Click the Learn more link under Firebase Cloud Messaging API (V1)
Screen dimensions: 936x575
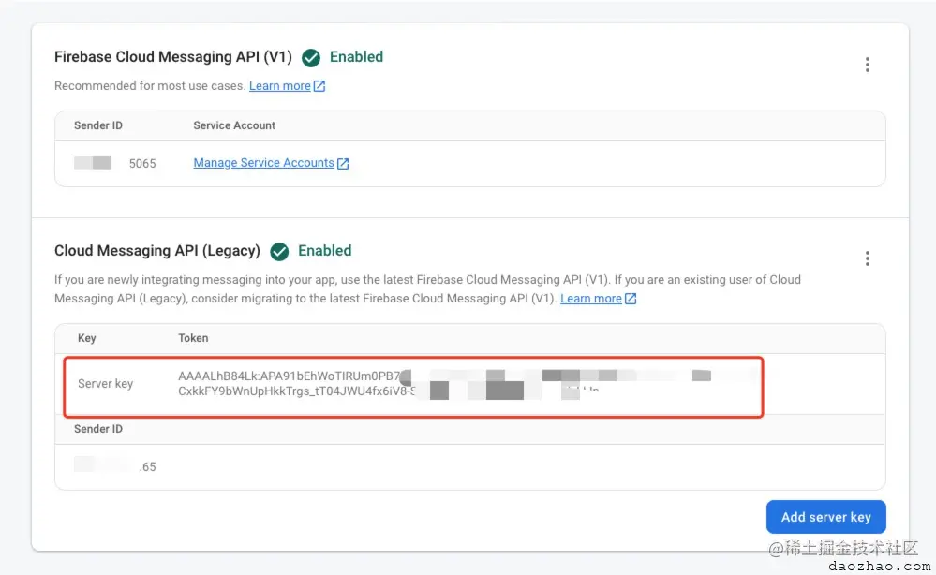[x=279, y=86]
